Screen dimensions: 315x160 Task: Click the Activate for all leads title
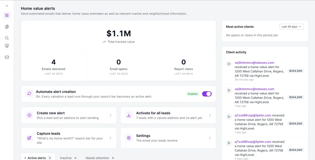tap(153, 113)
